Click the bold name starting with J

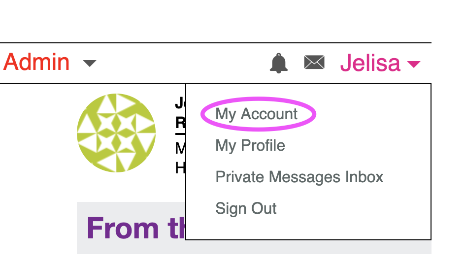(180, 103)
